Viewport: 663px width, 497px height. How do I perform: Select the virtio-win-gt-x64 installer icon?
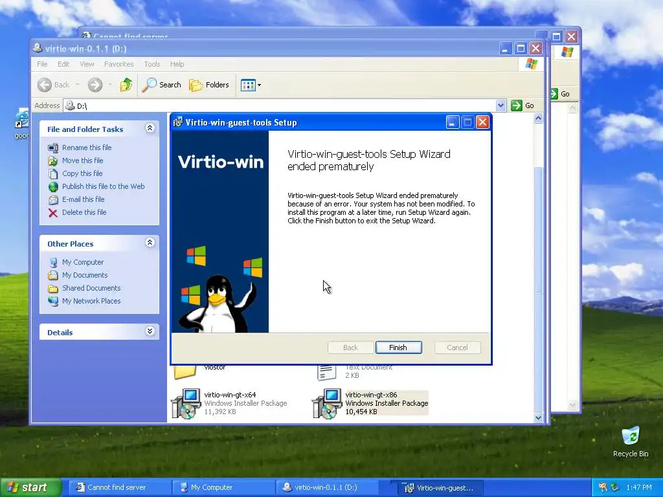(186, 404)
